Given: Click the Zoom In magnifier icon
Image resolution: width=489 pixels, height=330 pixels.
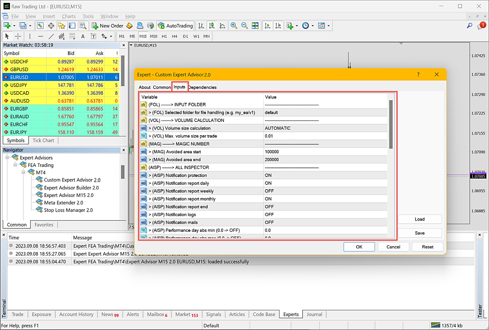Looking at the screenshot, I should 234,26.
